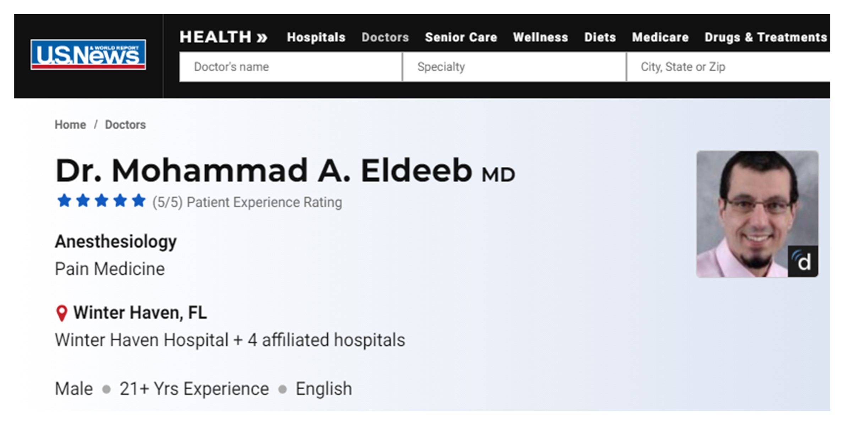Screen dimensions: 852x426
Task: Select the red location pin icon
Action: (62, 313)
